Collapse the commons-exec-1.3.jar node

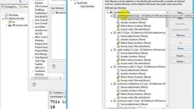coord(111,101)
